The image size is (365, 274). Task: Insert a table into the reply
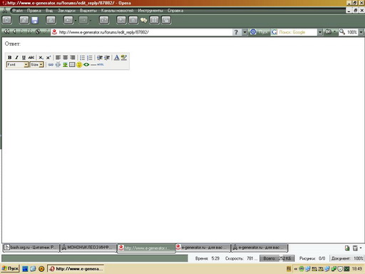pyautogui.click(x=72, y=65)
